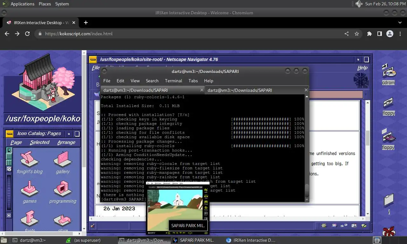
Task: Click the Netscape security padlock icon
Action: (92, 226)
